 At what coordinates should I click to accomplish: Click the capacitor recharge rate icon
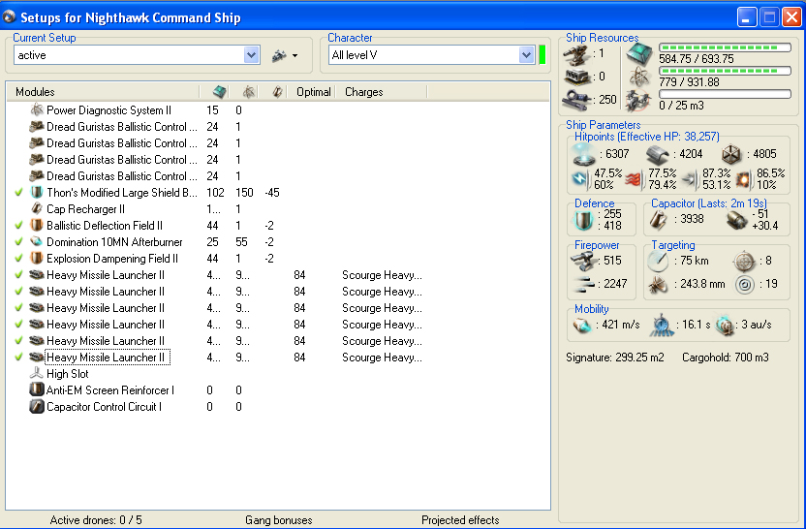coord(736,221)
